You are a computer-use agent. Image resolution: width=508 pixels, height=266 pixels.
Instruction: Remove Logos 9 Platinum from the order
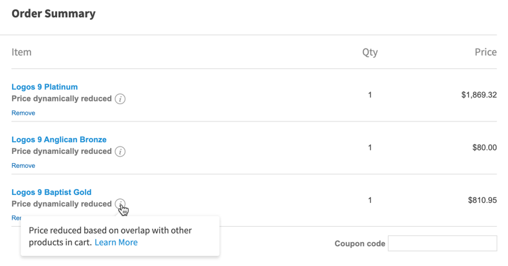tap(23, 113)
